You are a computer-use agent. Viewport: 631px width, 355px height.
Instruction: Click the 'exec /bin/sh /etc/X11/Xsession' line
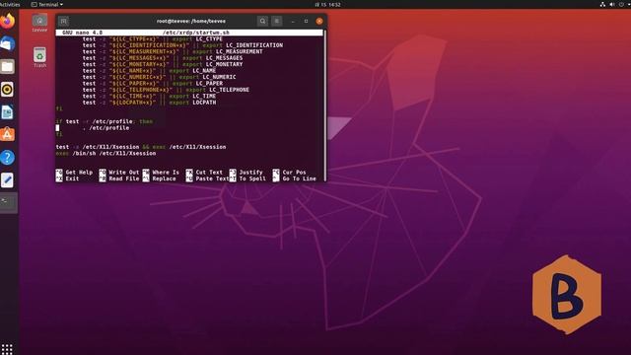click(x=105, y=154)
